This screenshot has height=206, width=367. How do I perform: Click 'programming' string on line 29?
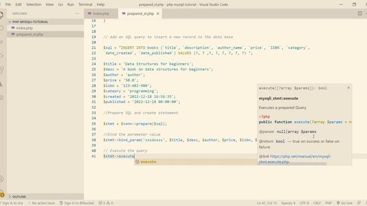pyautogui.click(x=143, y=91)
